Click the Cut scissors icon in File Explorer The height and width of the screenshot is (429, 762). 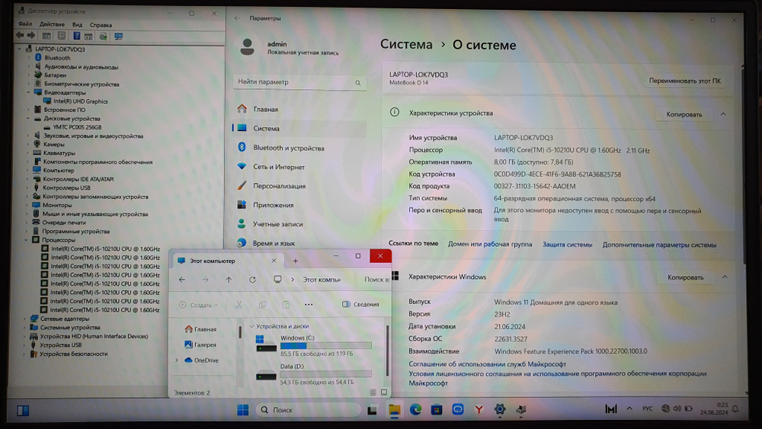(x=239, y=305)
